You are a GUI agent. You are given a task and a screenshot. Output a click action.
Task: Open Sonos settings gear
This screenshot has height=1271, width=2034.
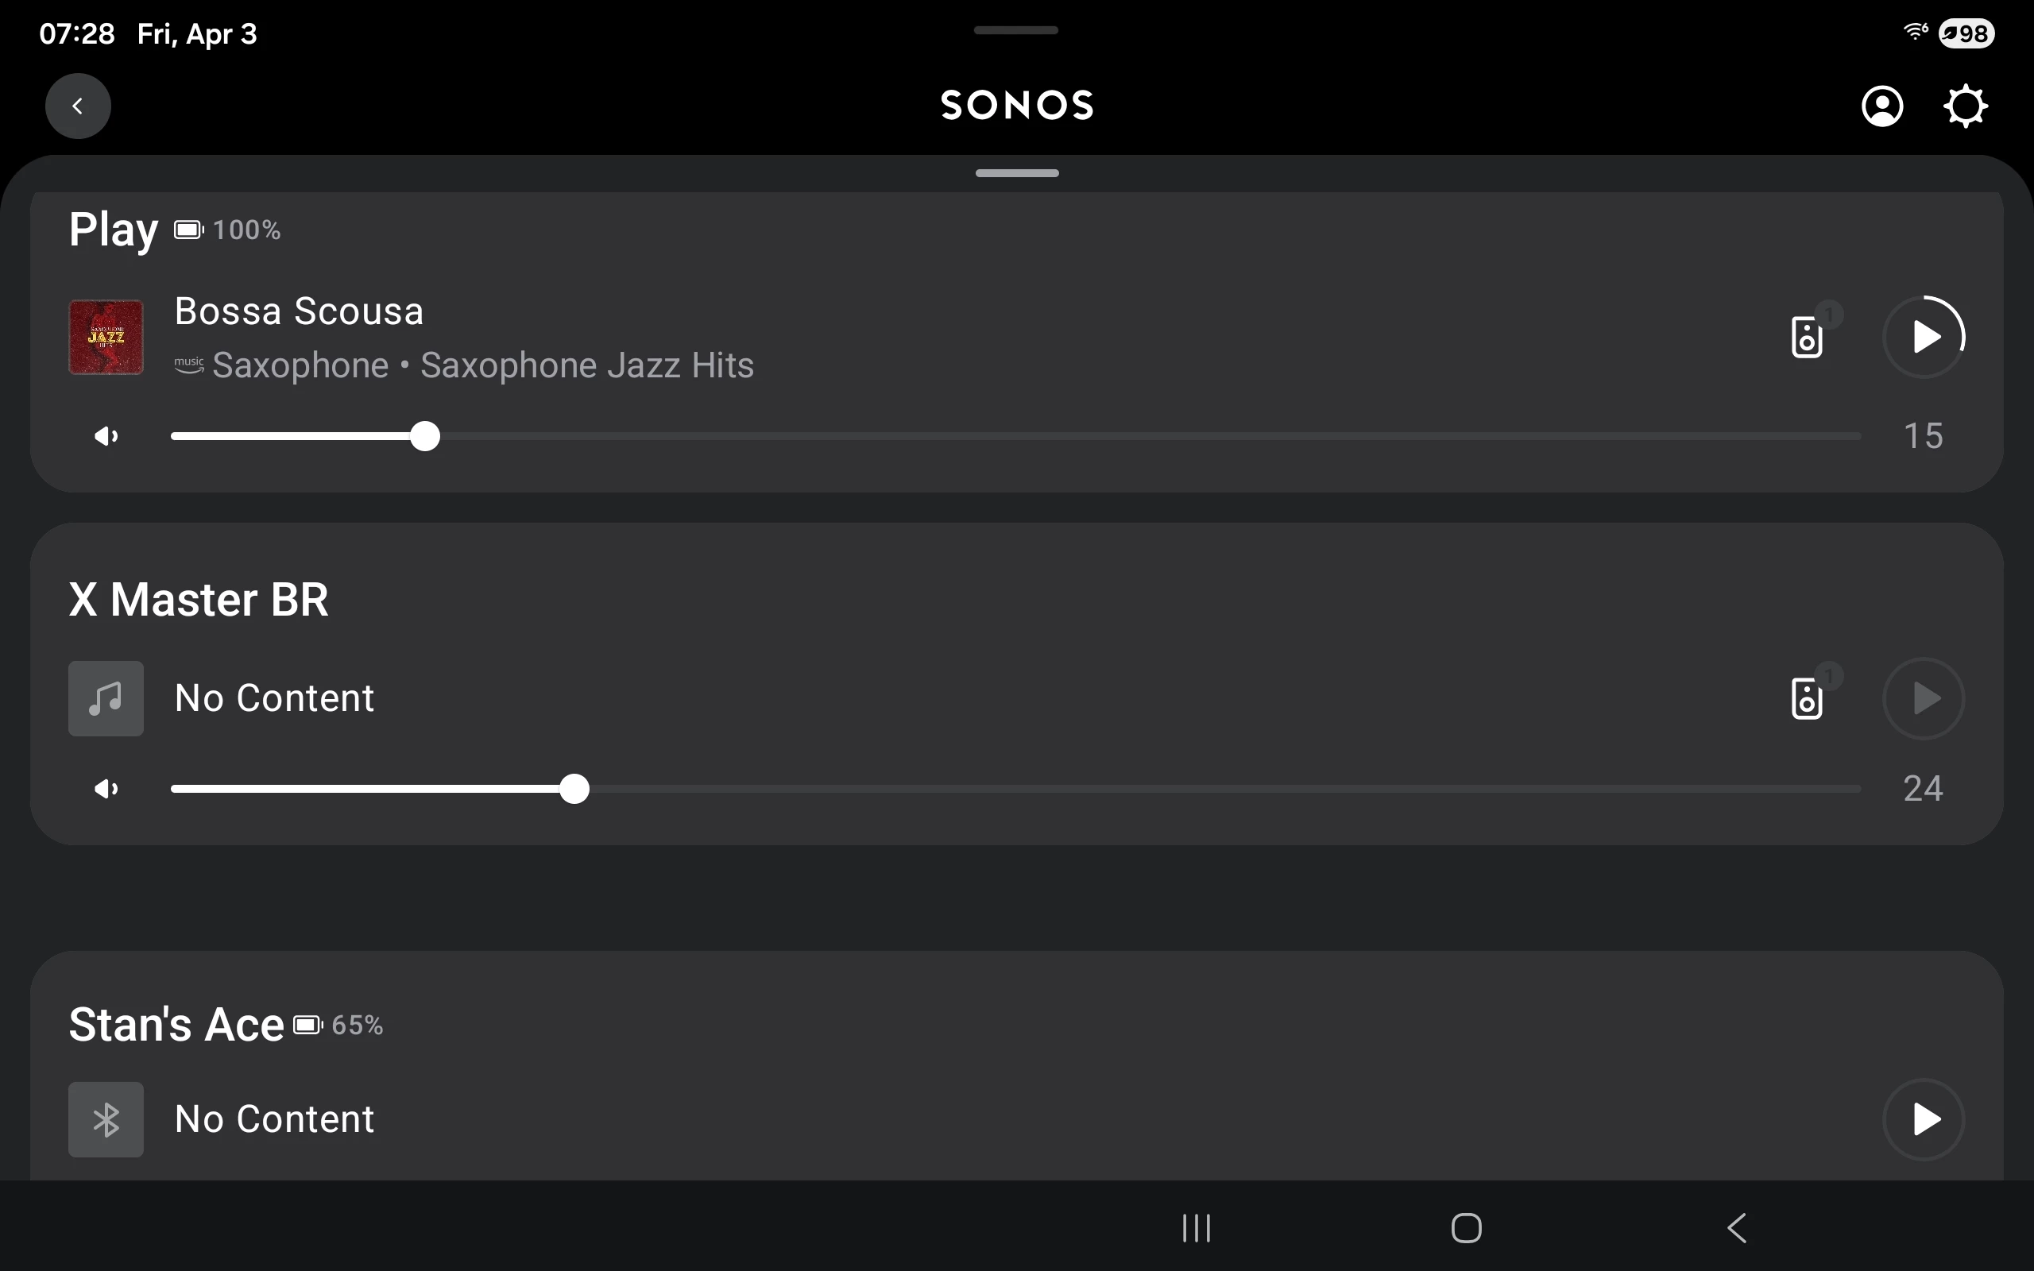pos(1965,106)
